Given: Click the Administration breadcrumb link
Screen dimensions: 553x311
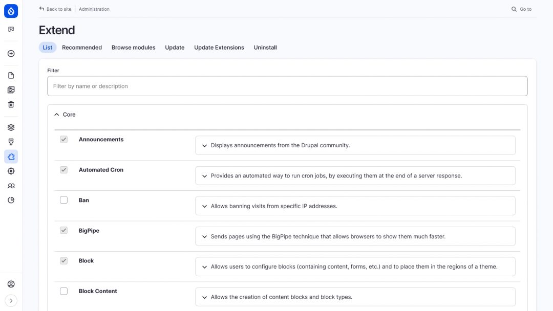Looking at the screenshot, I should (x=94, y=9).
